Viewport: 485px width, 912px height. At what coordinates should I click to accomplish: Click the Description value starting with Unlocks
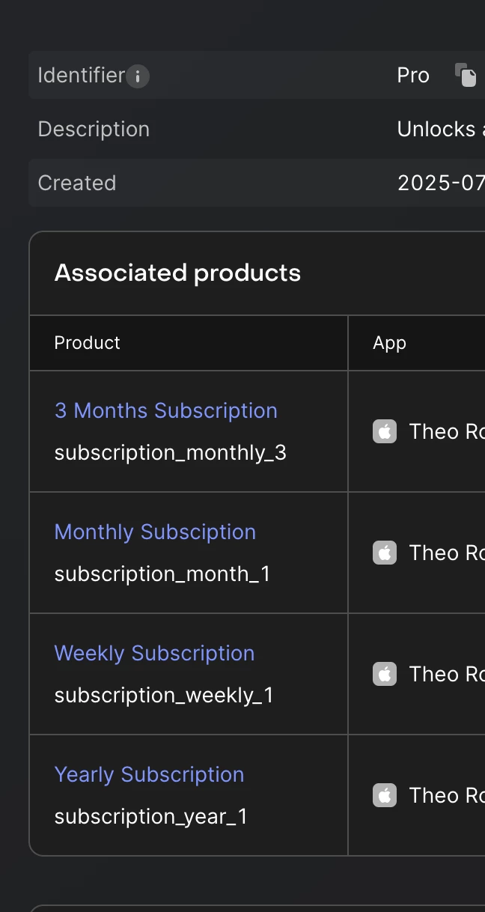click(441, 129)
